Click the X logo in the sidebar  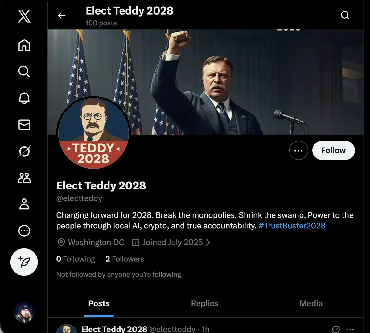click(x=24, y=16)
